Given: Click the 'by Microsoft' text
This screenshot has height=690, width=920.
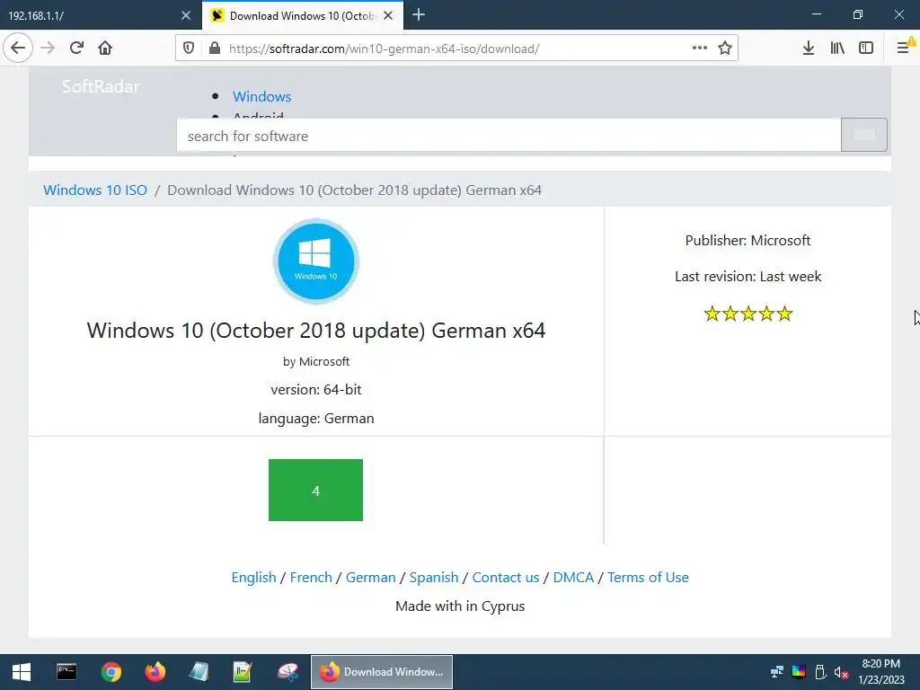Looking at the screenshot, I should 316,361.
